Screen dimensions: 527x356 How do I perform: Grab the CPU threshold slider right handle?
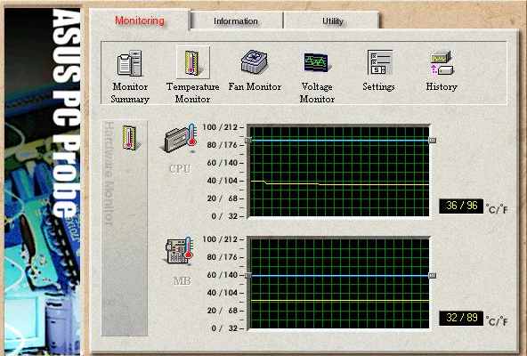[x=433, y=141]
